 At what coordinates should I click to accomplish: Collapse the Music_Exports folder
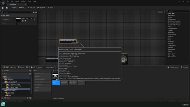point(4,83)
